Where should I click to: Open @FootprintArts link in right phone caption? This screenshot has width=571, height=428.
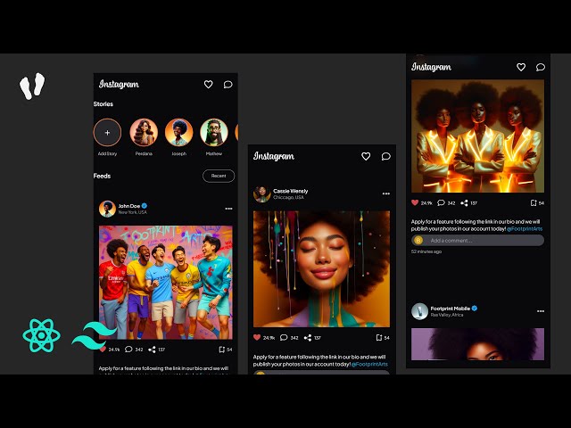point(525,229)
